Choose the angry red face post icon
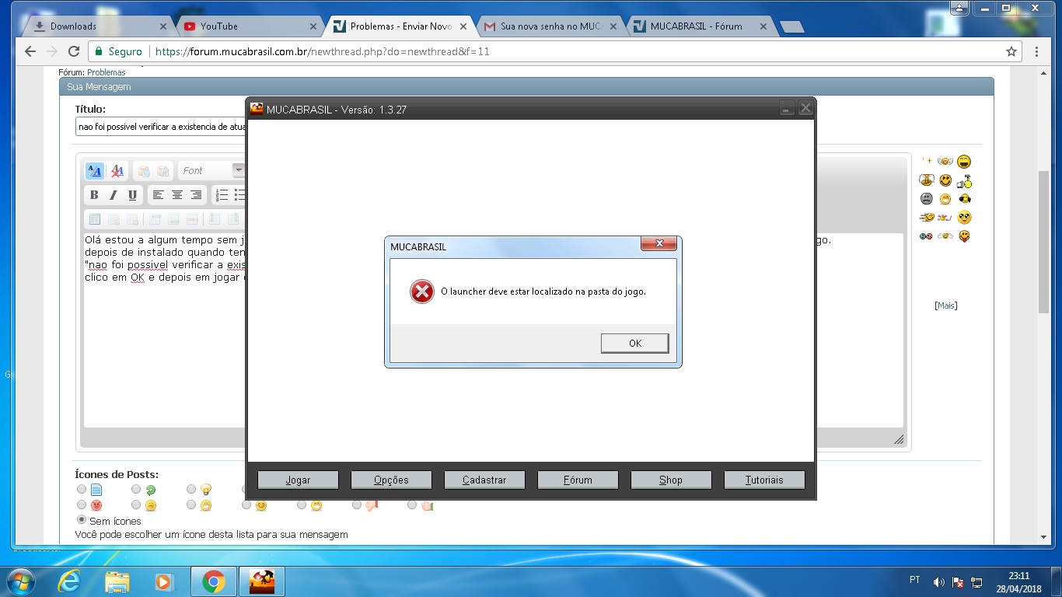Screen dimensions: 1062x597 (x=82, y=504)
